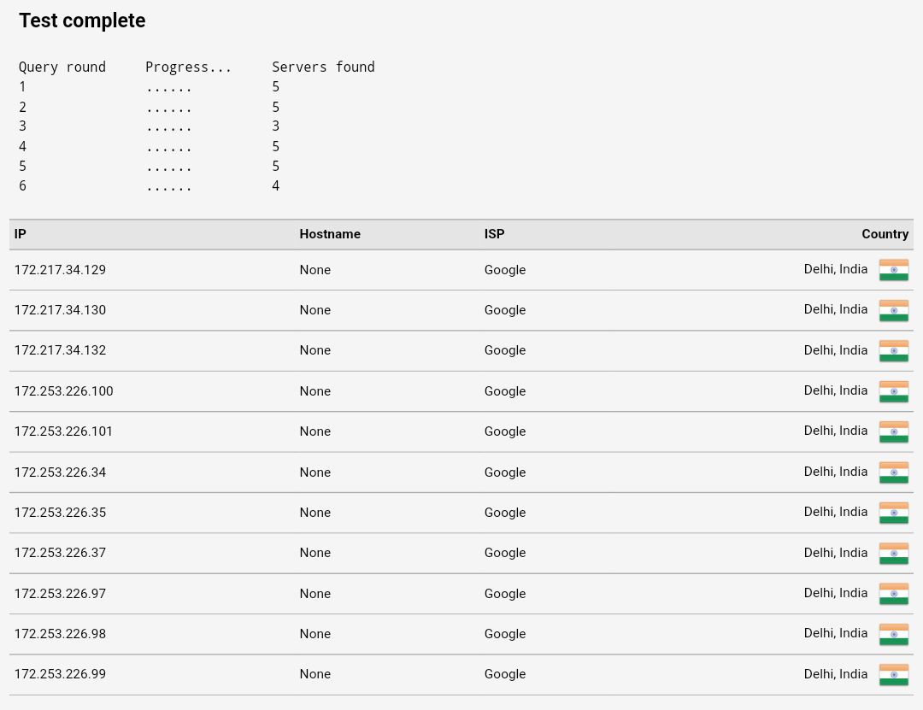Click India flag icon for 172.253.226.101
This screenshot has width=923, height=710.
(x=894, y=431)
